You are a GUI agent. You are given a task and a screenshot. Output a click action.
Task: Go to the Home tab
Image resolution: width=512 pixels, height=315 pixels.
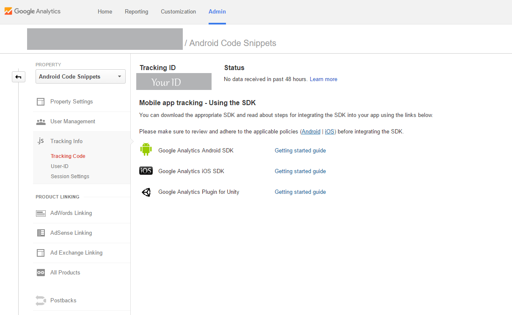[105, 12]
